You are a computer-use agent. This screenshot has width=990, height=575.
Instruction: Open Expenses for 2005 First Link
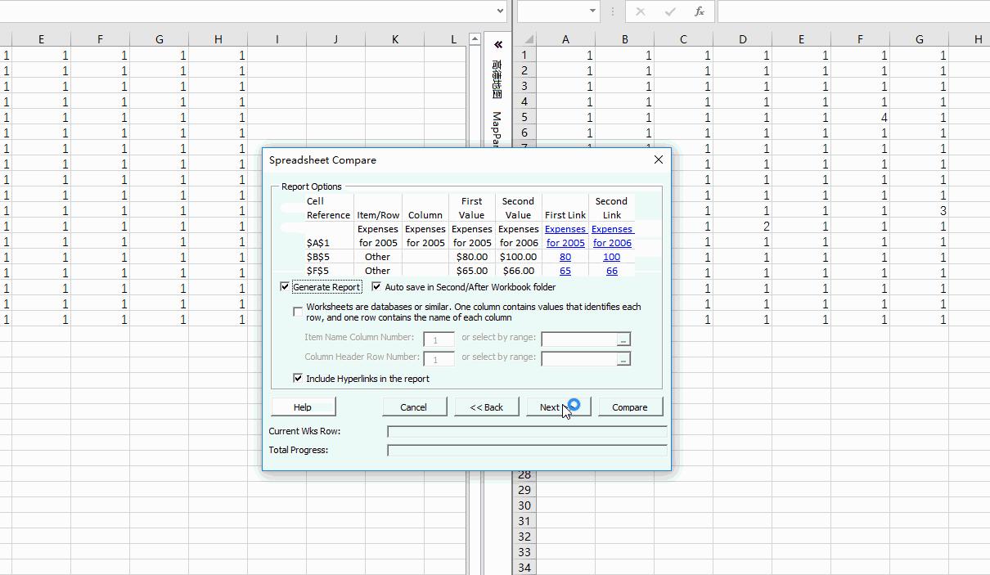(565, 236)
